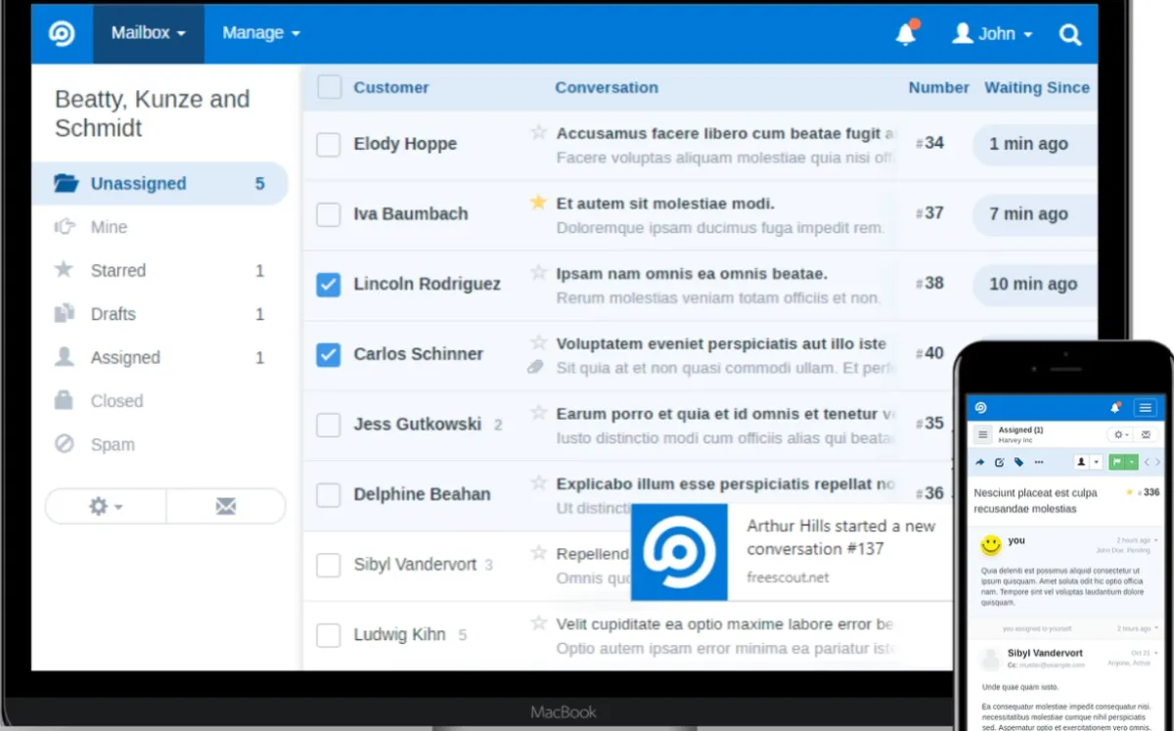Check the Ludwig Kihn row checkbox

tap(329, 634)
